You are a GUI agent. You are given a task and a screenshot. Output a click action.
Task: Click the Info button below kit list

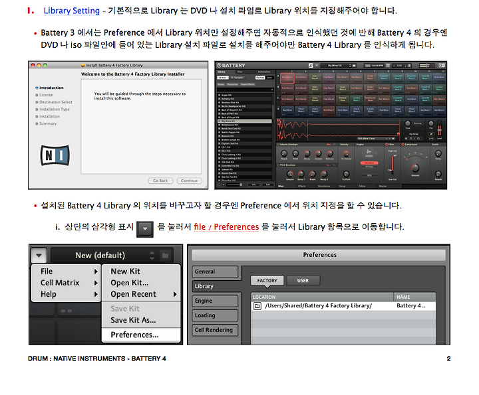click(x=254, y=185)
